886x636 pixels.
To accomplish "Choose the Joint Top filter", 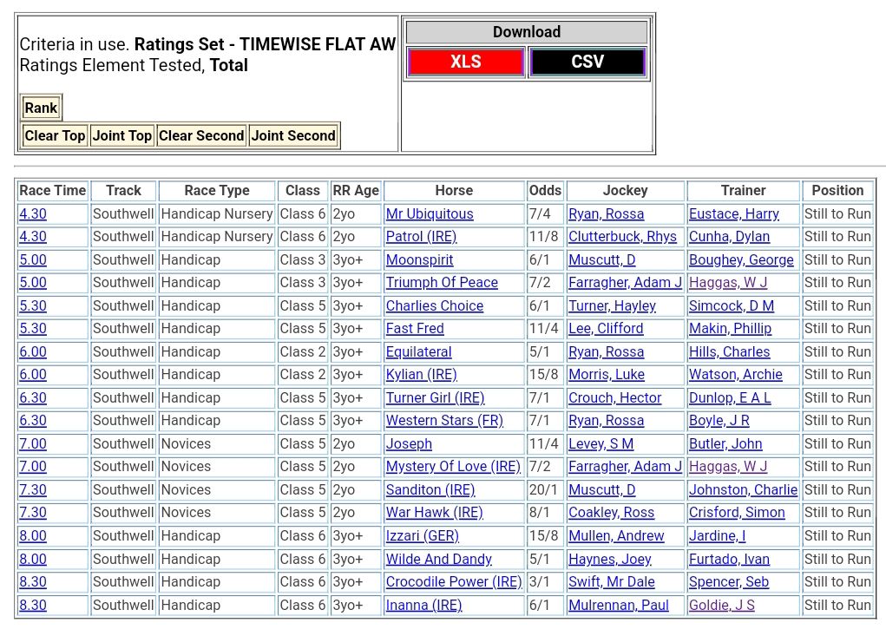I will [122, 135].
